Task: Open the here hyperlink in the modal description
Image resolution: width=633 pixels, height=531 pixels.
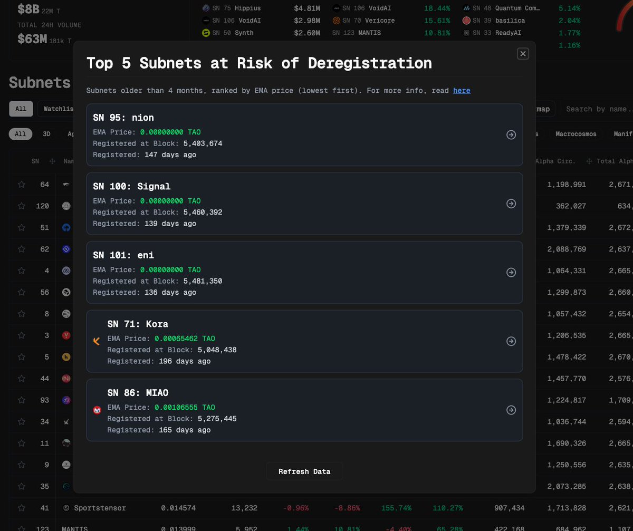Action: click(x=462, y=90)
